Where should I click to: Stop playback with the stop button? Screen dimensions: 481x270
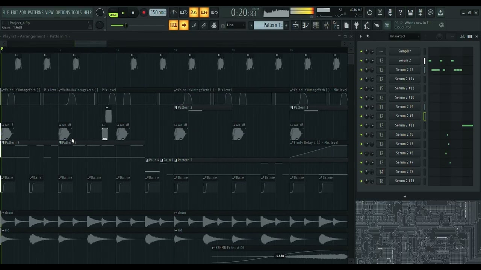point(133,13)
